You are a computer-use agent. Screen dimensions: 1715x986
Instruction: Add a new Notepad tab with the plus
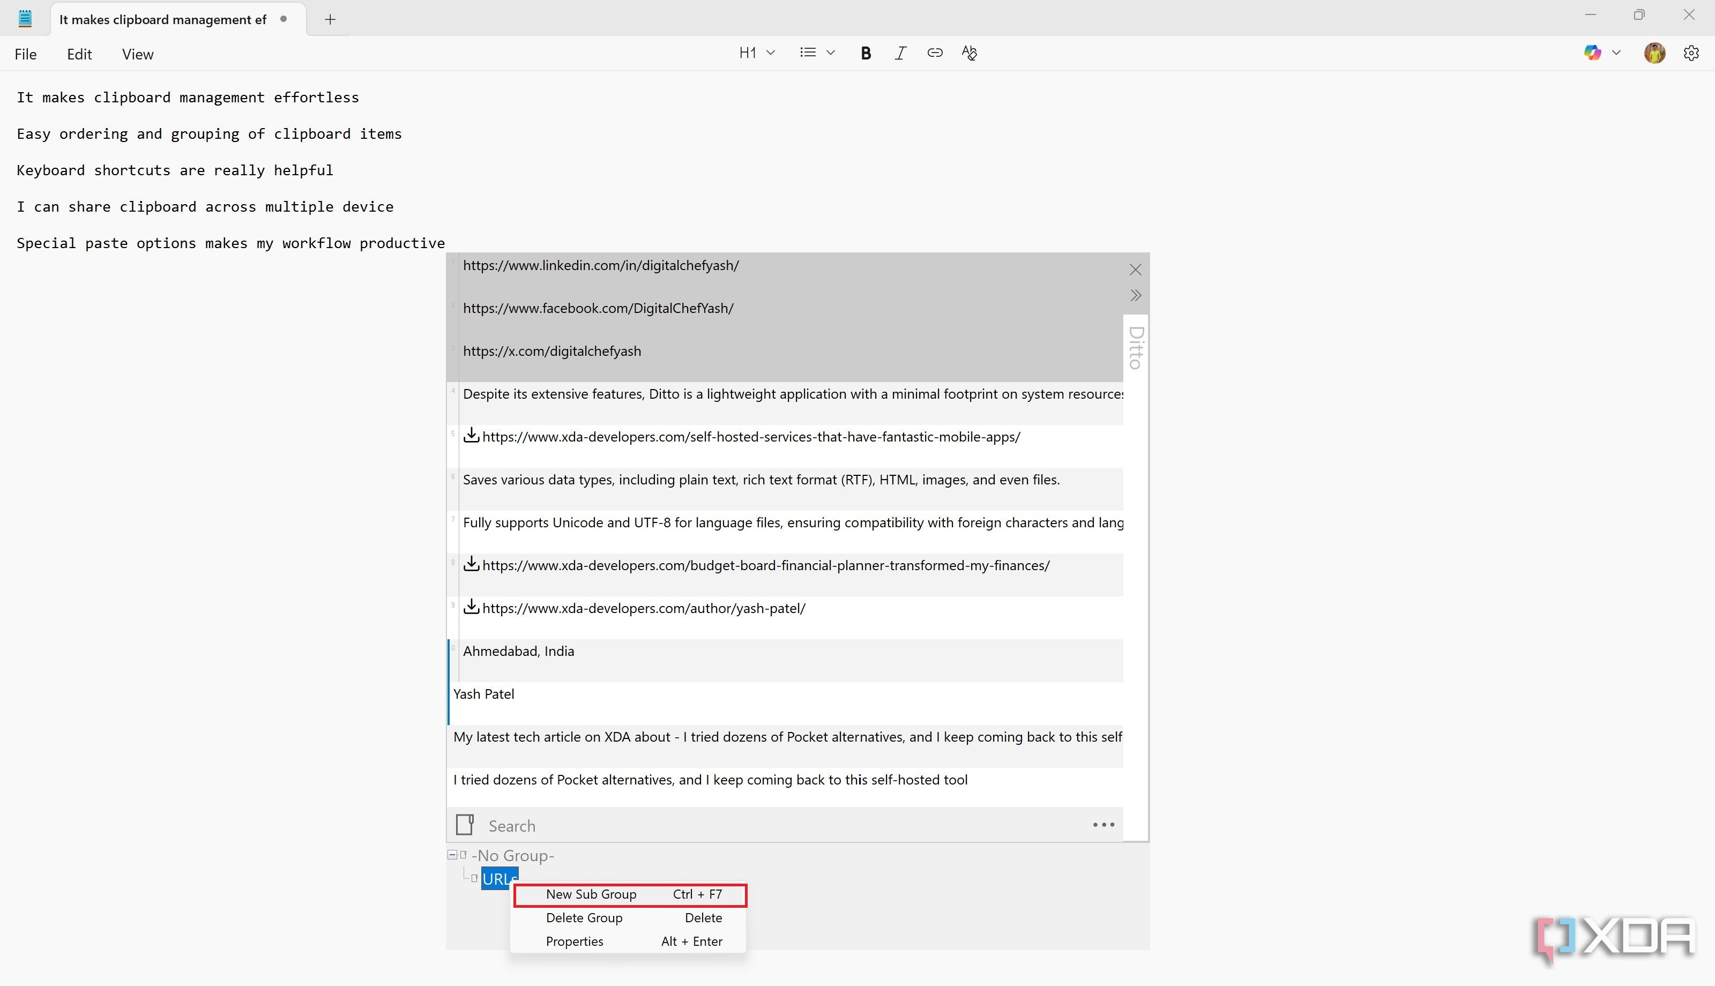330,20
